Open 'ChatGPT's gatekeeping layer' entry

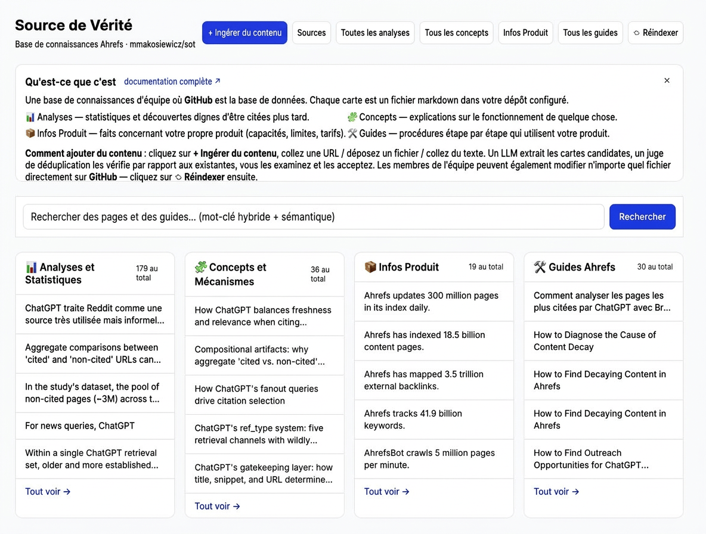(265, 473)
